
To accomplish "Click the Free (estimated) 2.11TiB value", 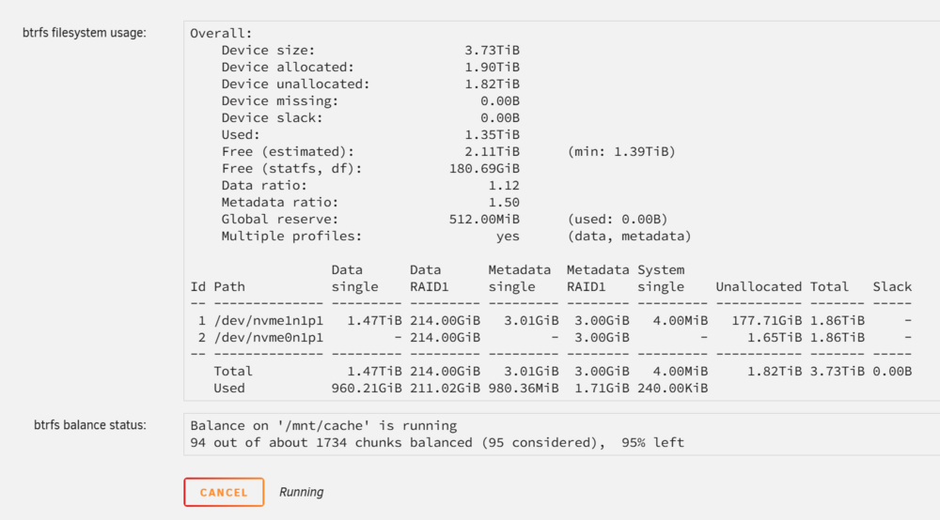I will pos(493,151).
